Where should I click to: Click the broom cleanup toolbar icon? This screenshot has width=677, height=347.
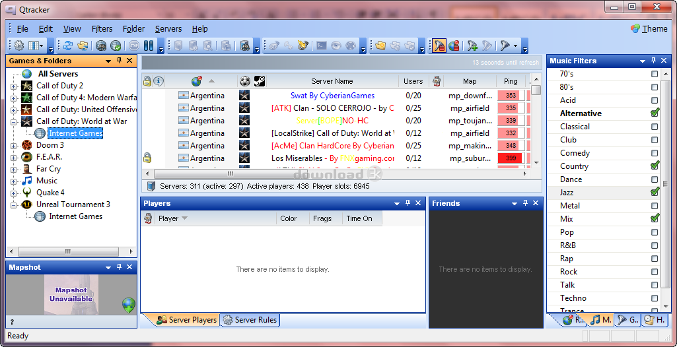[303, 46]
